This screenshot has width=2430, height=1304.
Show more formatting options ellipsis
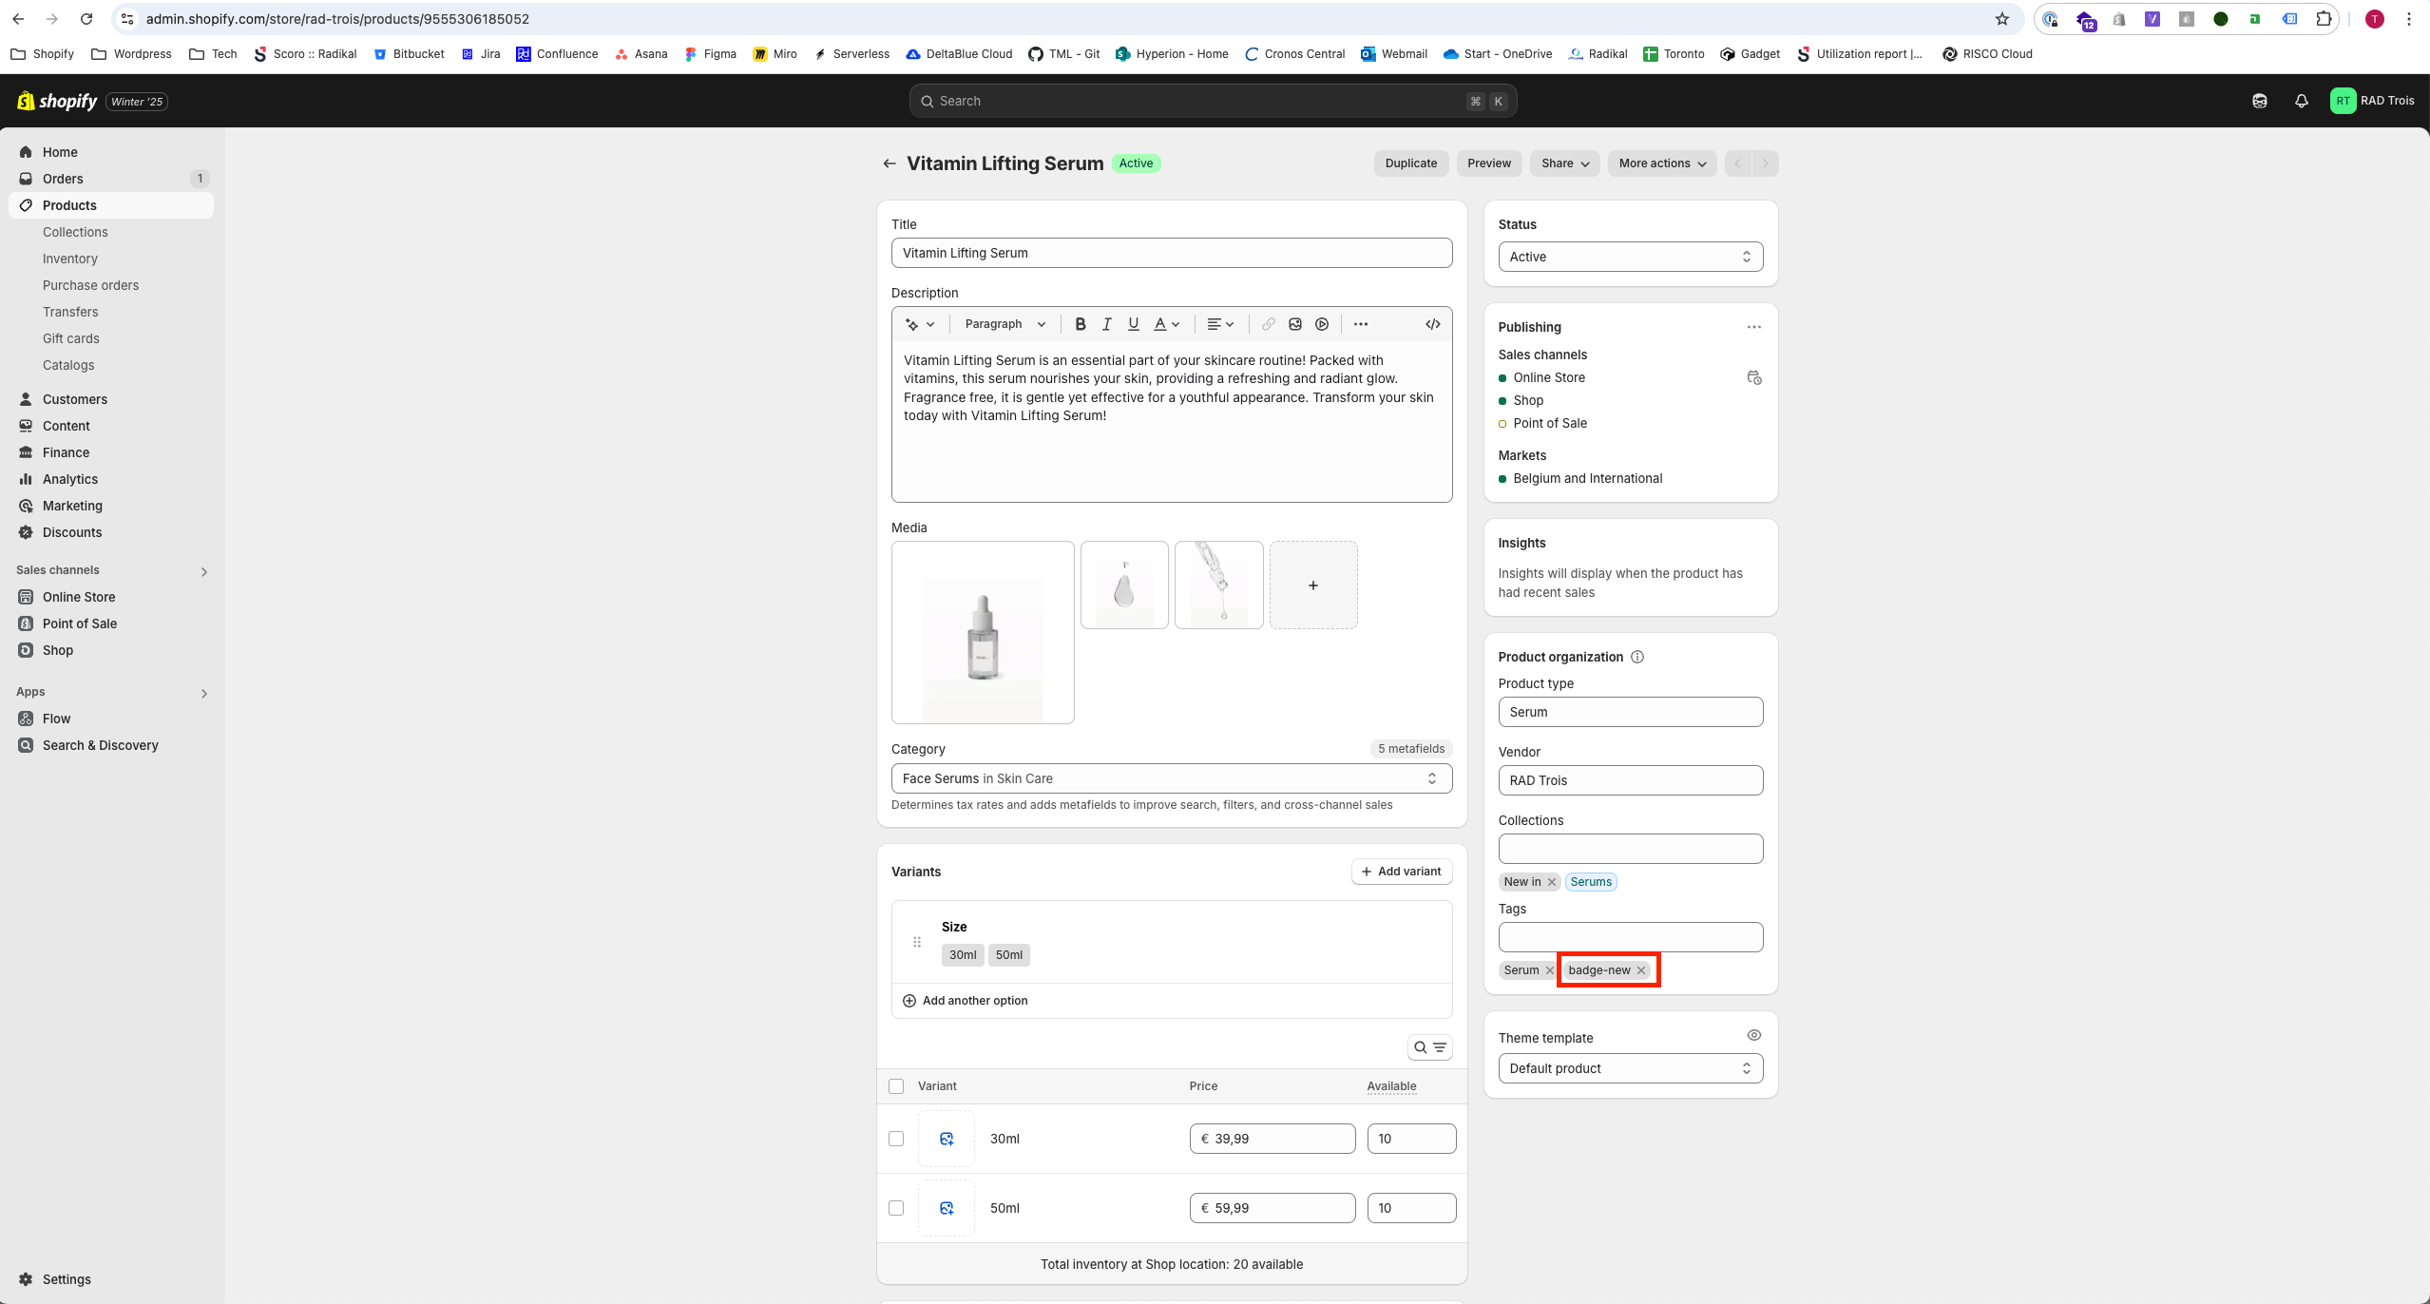pyautogui.click(x=1361, y=324)
